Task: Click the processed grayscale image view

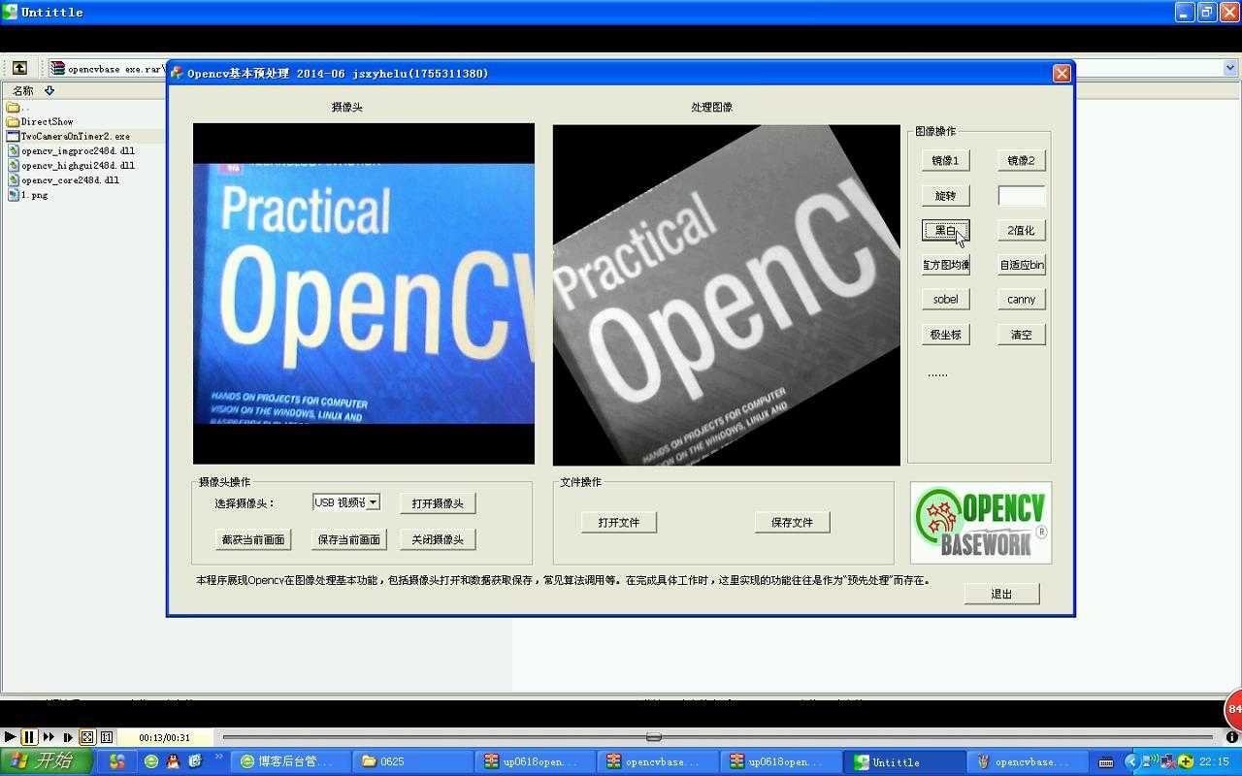Action: point(727,295)
